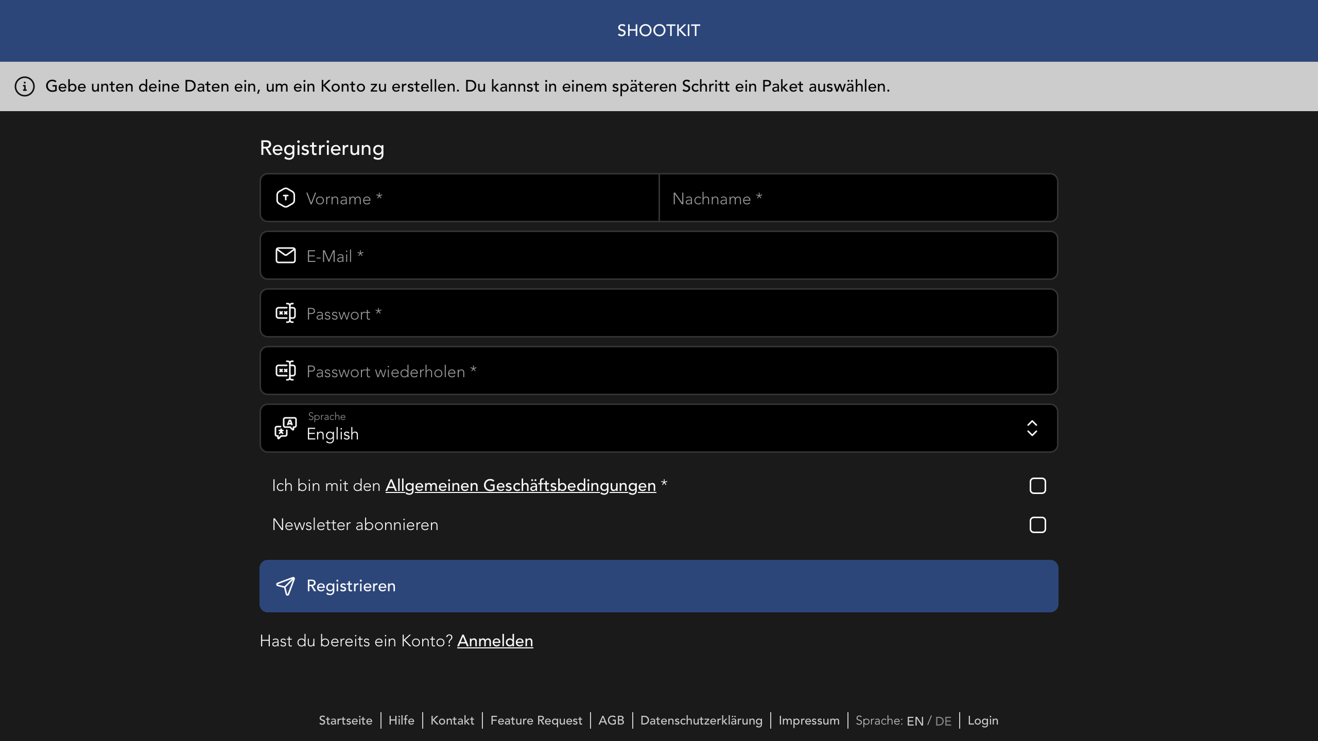This screenshot has height=741, width=1318.
Task: Switch footer language to EN
Action: click(x=915, y=721)
